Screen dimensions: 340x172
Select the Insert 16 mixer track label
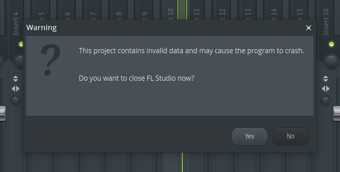click(x=326, y=22)
